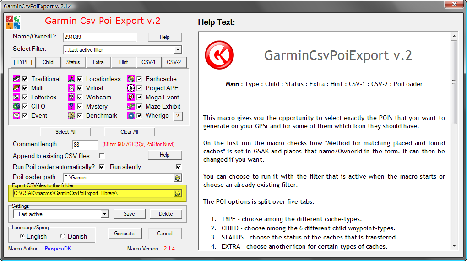Enable Append to existing CSV-files

click(x=102, y=156)
